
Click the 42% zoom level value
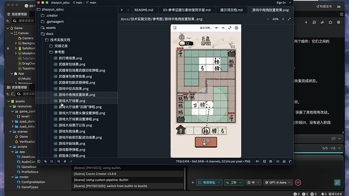coord(275,19)
